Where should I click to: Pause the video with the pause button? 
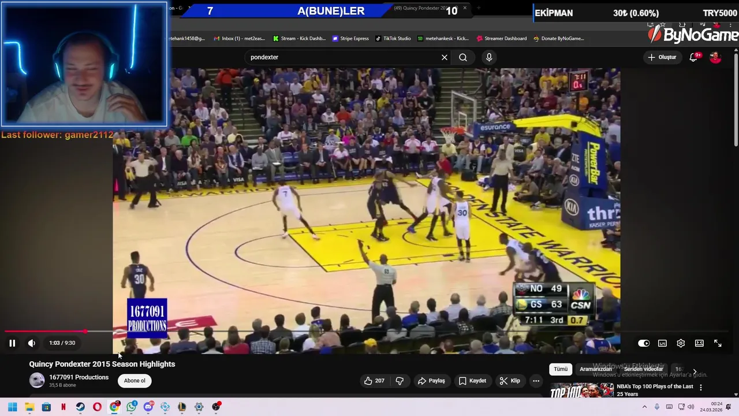(x=12, y=343)
